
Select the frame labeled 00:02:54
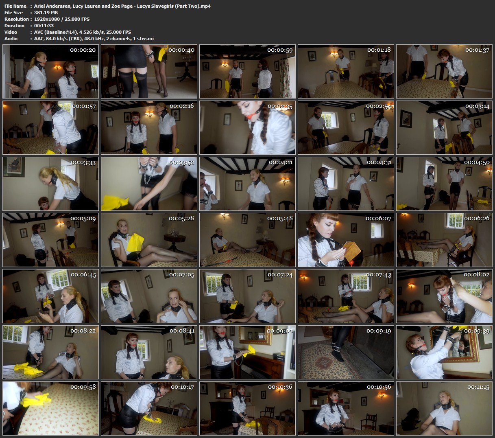(346, 128)
